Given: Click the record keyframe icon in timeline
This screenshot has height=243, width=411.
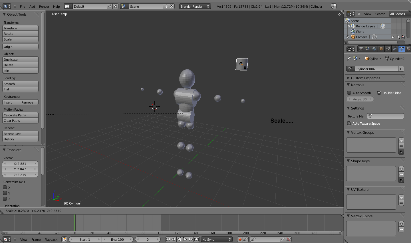Looking at the screenshot, I should pyautogui.click(x=240, y=239).
